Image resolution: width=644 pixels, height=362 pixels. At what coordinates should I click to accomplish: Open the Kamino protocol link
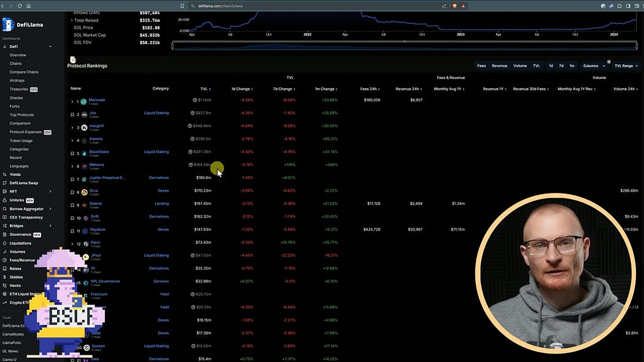coord(96,138)
